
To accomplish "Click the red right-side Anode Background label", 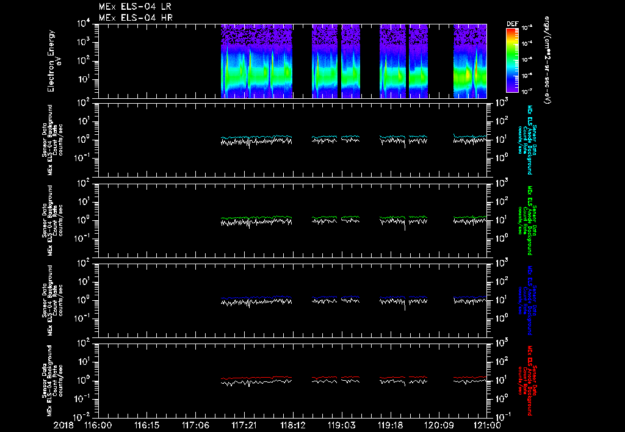I will click(527, 381).
